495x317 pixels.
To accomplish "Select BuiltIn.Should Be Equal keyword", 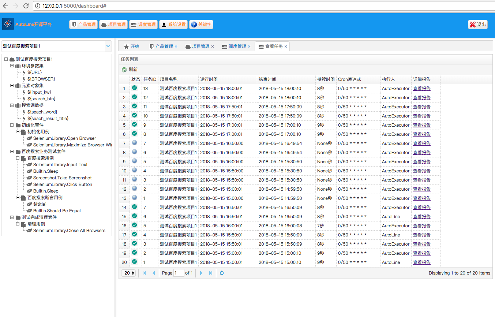I will 57,211.
